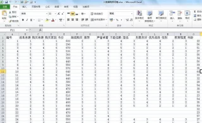Click the Format cells (格式) icon

point(187,13)
